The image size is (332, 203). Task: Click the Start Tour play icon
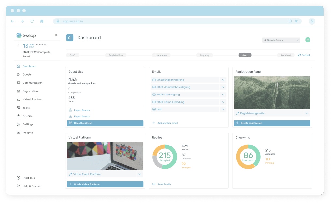click(19, 178)
